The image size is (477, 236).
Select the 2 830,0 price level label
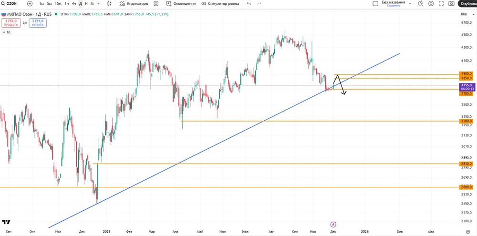(466, 164)
